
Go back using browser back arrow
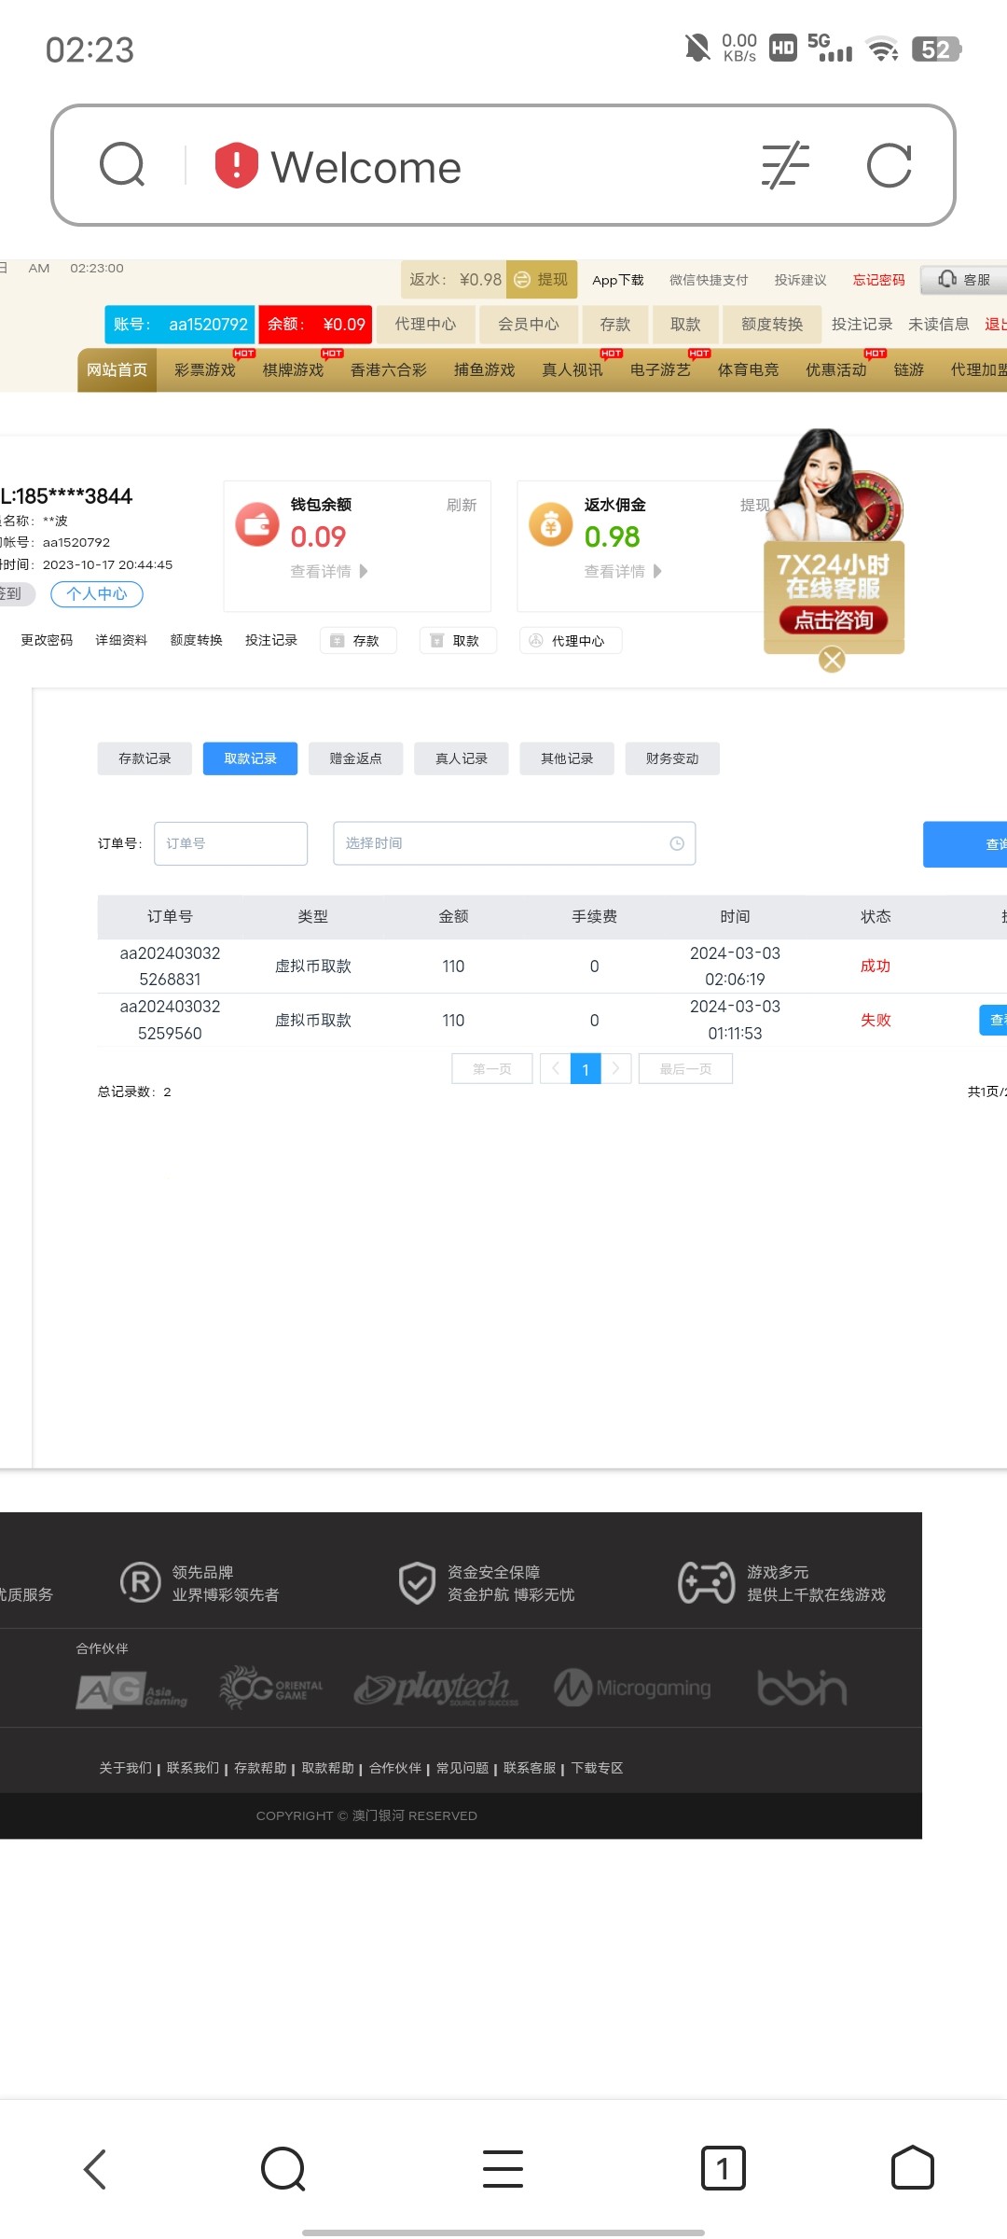(95, 2167)
